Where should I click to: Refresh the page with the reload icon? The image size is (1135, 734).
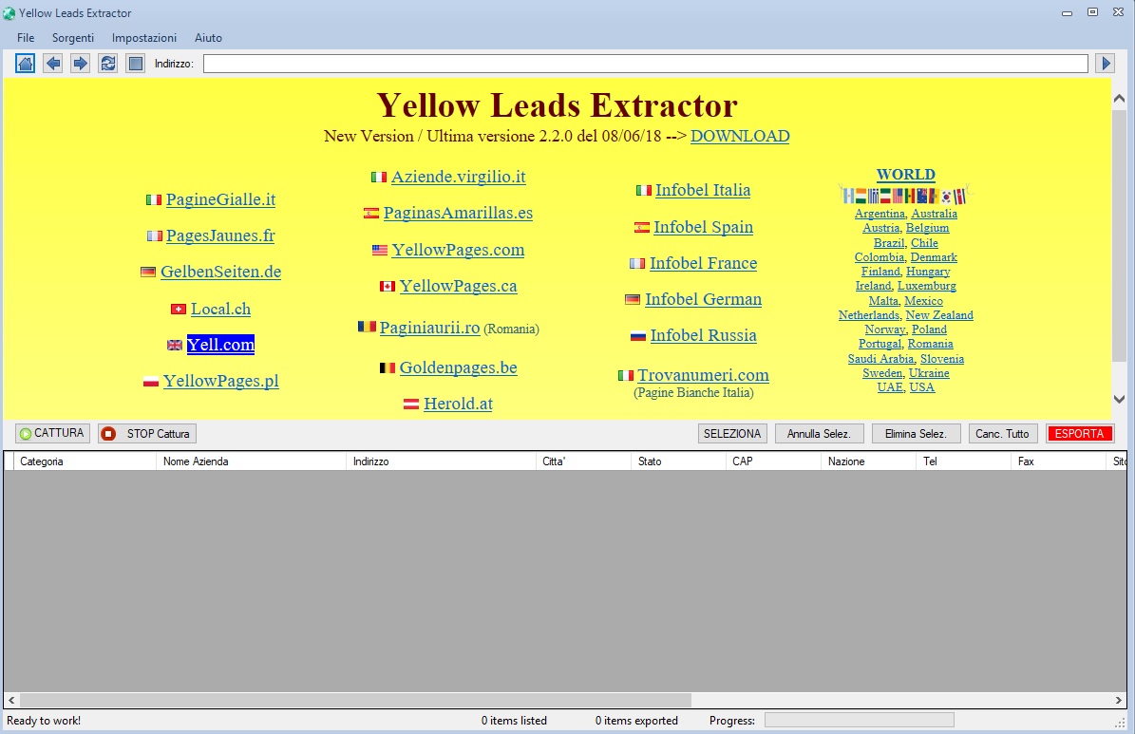108,64
